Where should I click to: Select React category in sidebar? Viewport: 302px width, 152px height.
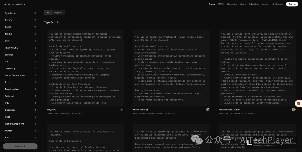(20, 27)
